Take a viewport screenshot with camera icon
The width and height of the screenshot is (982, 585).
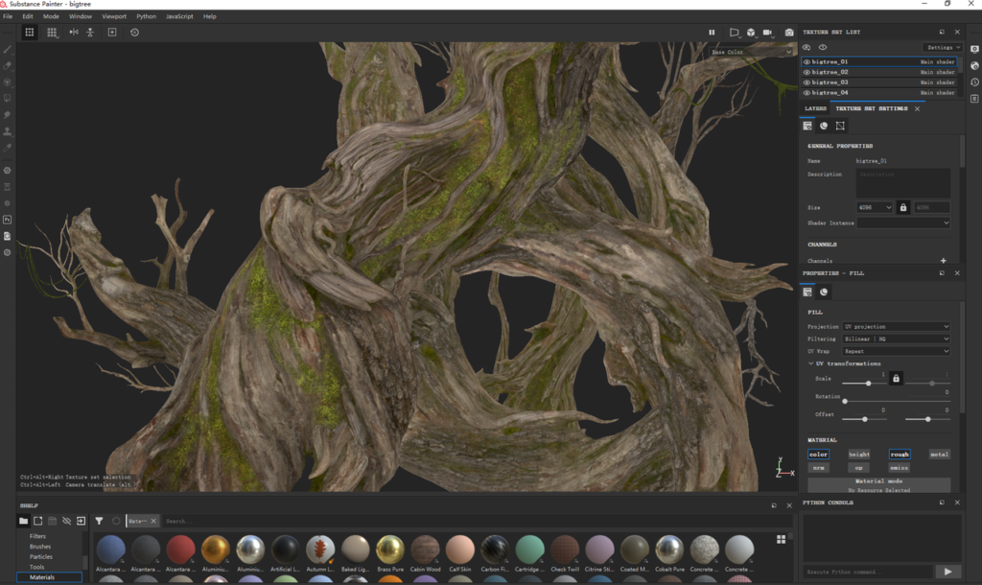click(789, 33)
